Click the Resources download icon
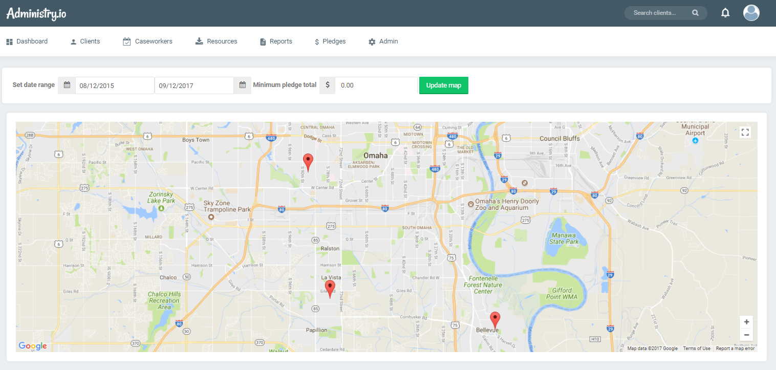This screenshot has width=776, height=370. tap(199, 41)
